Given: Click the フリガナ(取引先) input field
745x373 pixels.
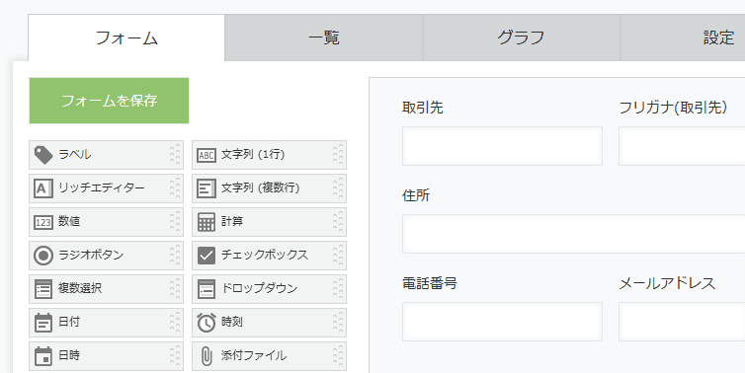Looking at the screenshot, I should [x=682, y=146].
